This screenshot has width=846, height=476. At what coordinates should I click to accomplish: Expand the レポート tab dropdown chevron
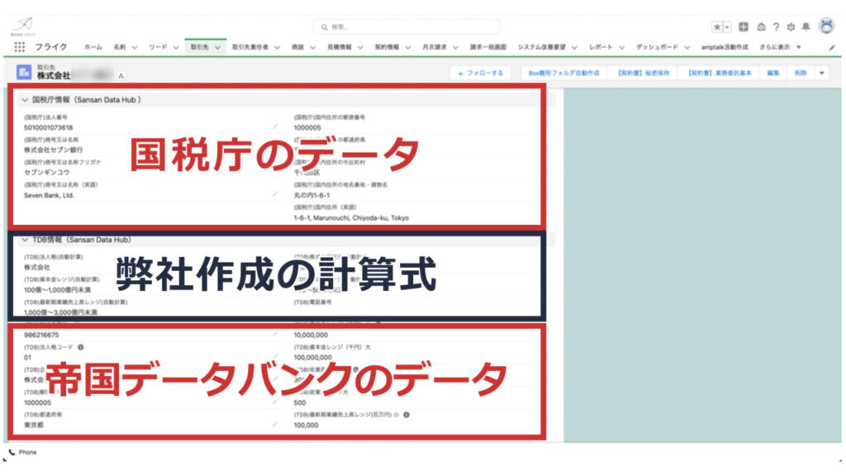point(621,47)
